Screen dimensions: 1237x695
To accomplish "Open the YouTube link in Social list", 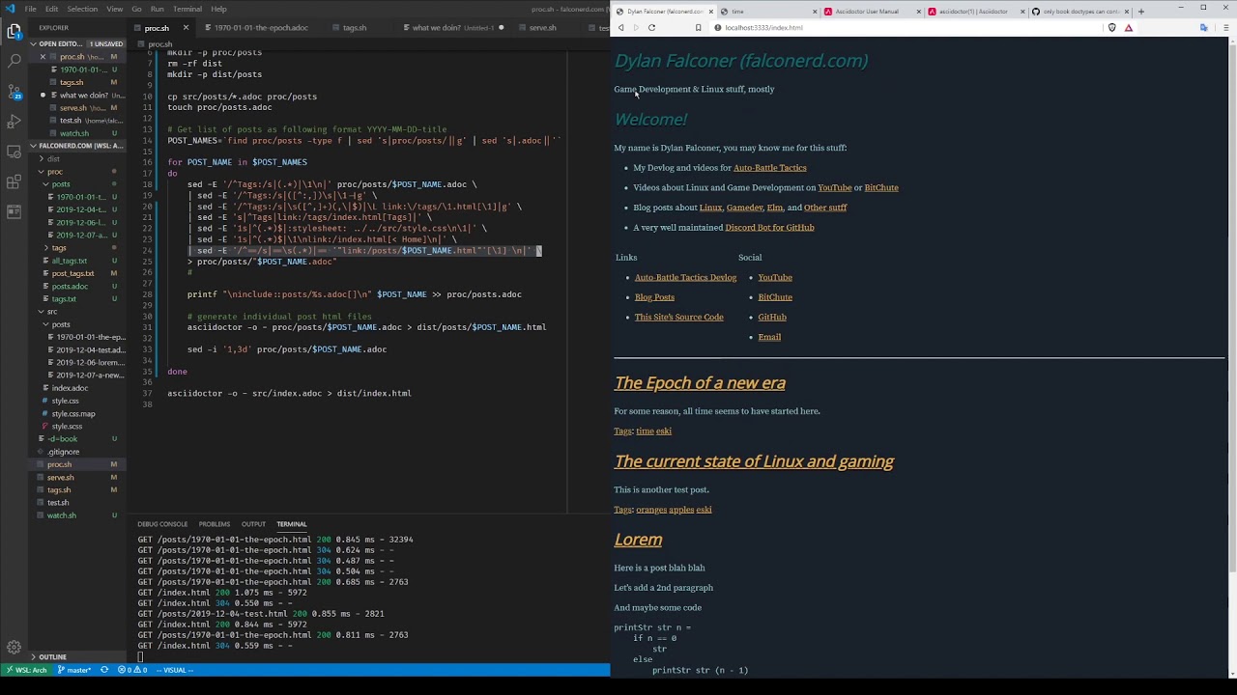I will pyautogui.click(x=774, y=278).
